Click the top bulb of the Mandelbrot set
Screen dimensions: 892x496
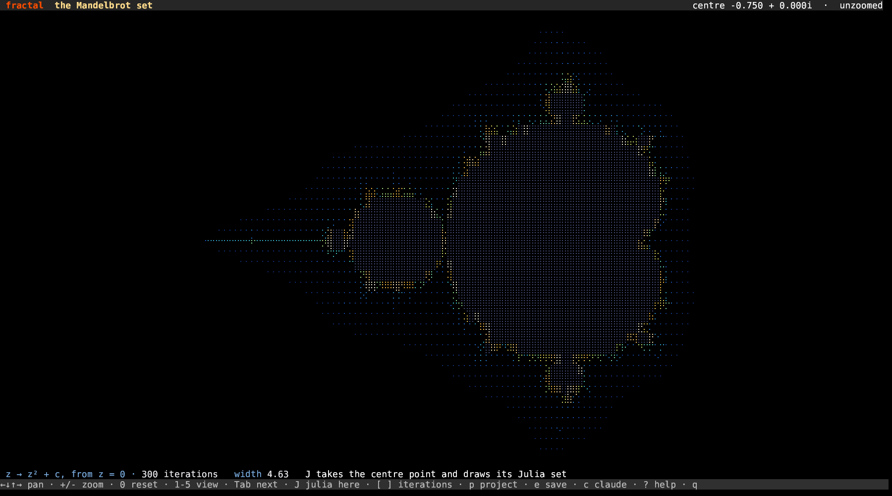tap(565, 99)
